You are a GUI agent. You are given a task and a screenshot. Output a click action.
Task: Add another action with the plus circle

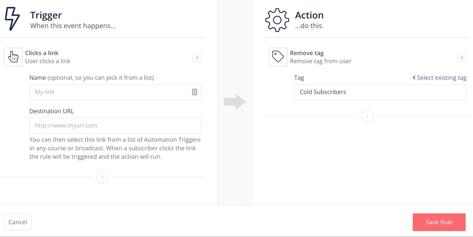coord(367,117)
